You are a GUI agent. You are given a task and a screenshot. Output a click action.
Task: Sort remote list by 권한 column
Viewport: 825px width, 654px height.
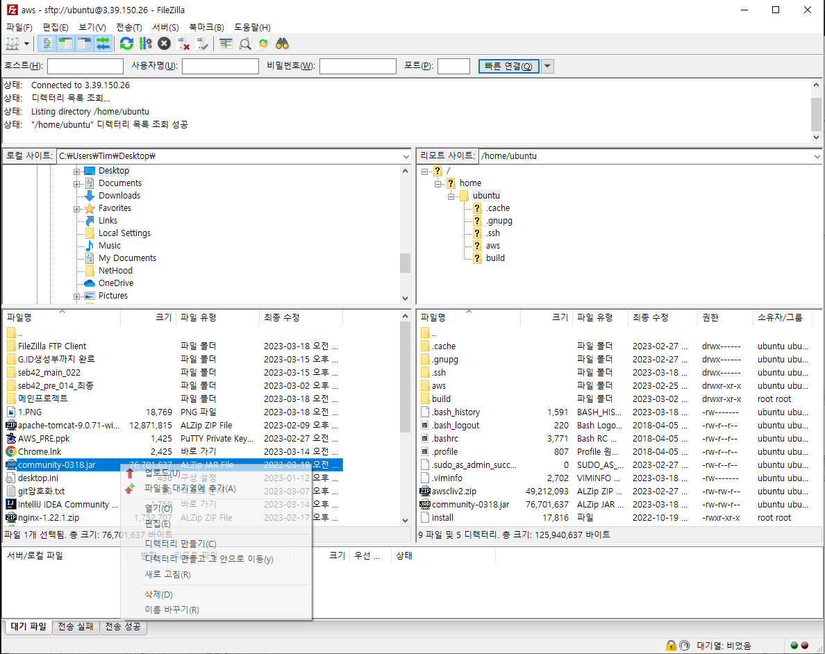click(x=726, y=317)
